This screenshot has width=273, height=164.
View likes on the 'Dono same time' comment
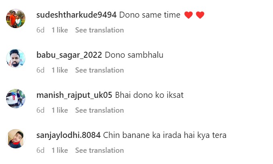pyautogui.click(x=60, y=30)
